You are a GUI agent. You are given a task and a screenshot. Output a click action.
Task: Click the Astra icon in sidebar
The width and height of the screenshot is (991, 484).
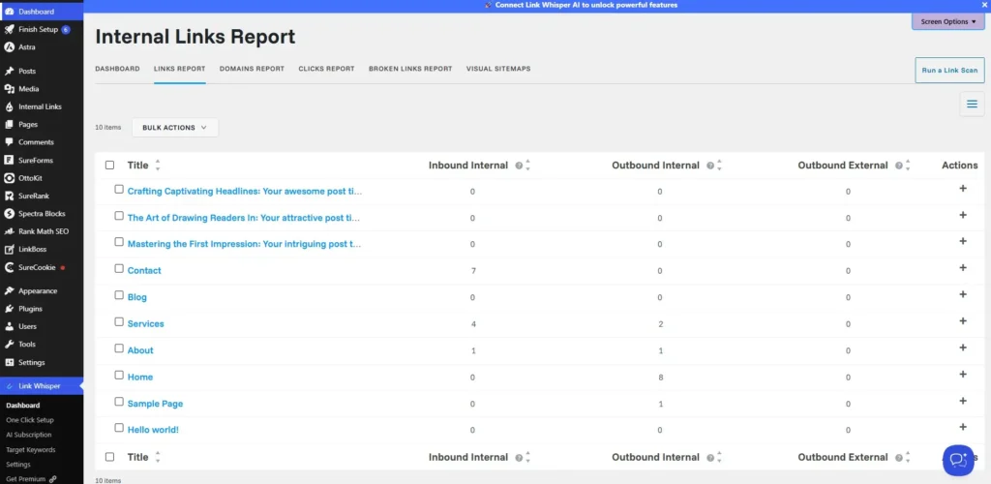click(10, 47)
